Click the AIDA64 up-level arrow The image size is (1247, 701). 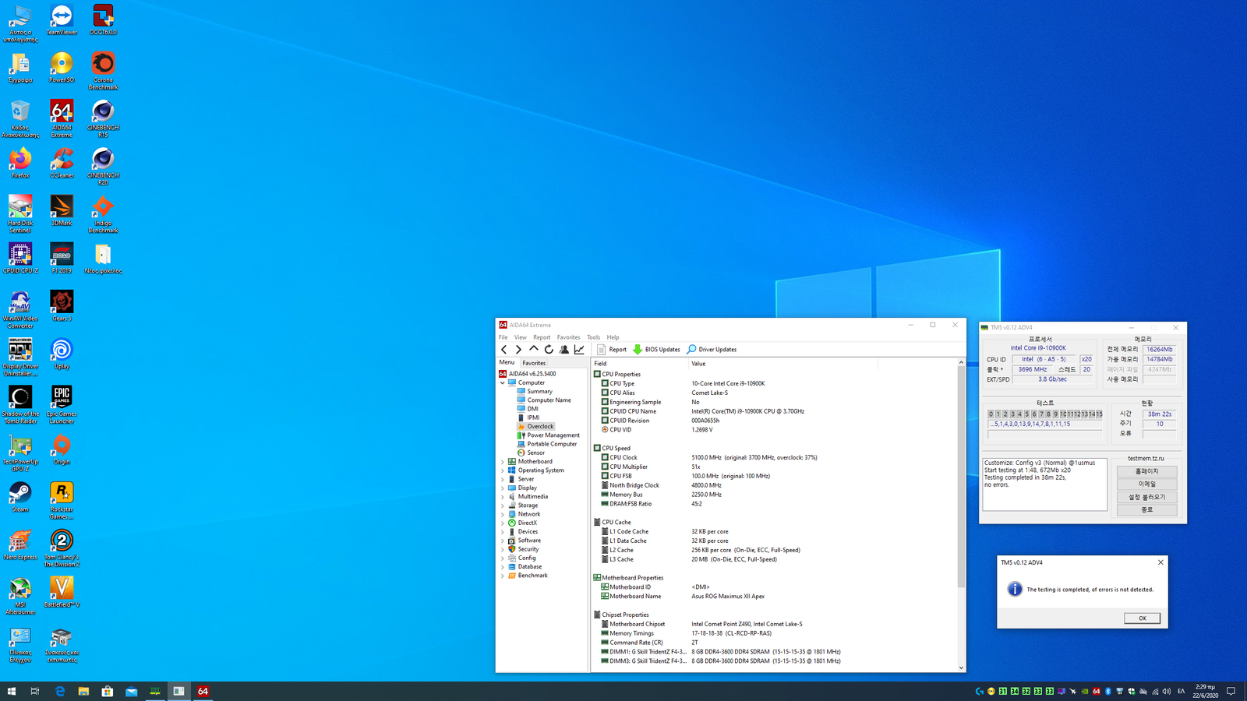pyautogui.click(x=534, y=350)
